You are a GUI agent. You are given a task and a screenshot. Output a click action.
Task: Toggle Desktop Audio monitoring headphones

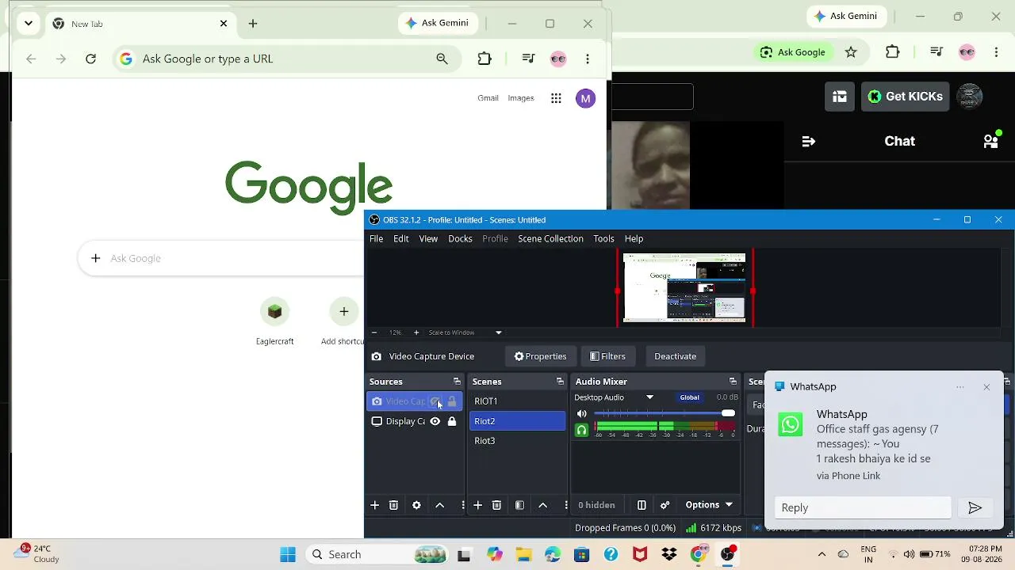(582, 430)
